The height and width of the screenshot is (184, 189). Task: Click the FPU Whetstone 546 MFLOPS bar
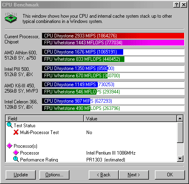click(69, 92)
